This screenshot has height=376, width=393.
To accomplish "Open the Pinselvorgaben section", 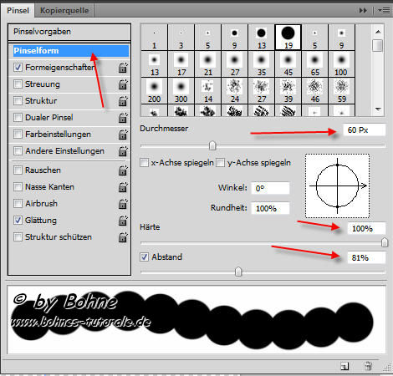I will pos(69,32).
